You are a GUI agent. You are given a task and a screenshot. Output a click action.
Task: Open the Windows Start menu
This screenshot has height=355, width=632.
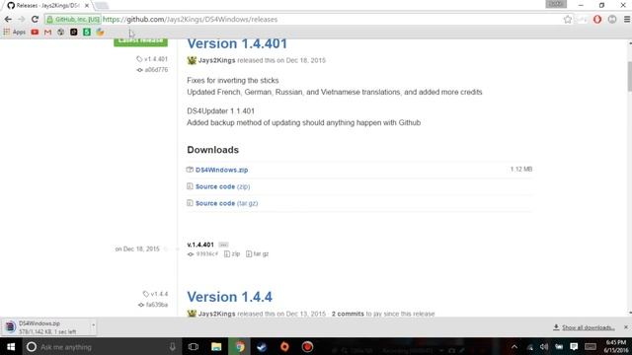(x=11, y=346)
